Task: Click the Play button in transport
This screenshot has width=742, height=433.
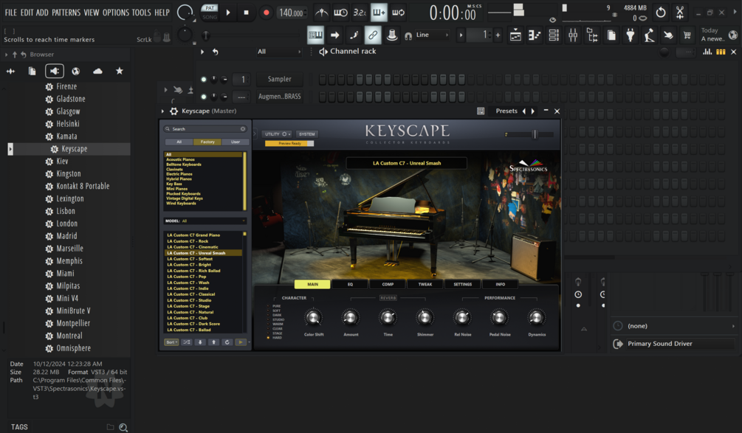Action: click(228, 13)
